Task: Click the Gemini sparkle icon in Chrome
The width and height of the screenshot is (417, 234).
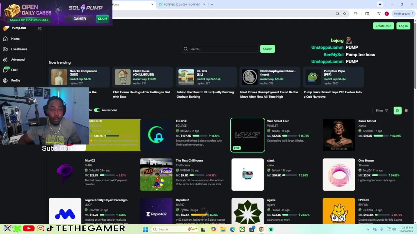Action: coord(380,4)
